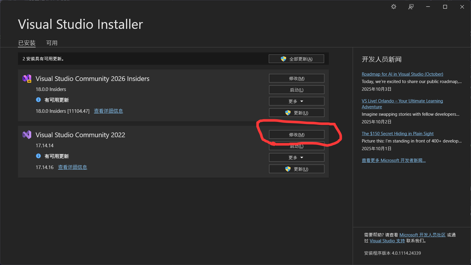
Task: Click the info icon under 18.0.0 Insiders
Action: click(x=38, y=100)
